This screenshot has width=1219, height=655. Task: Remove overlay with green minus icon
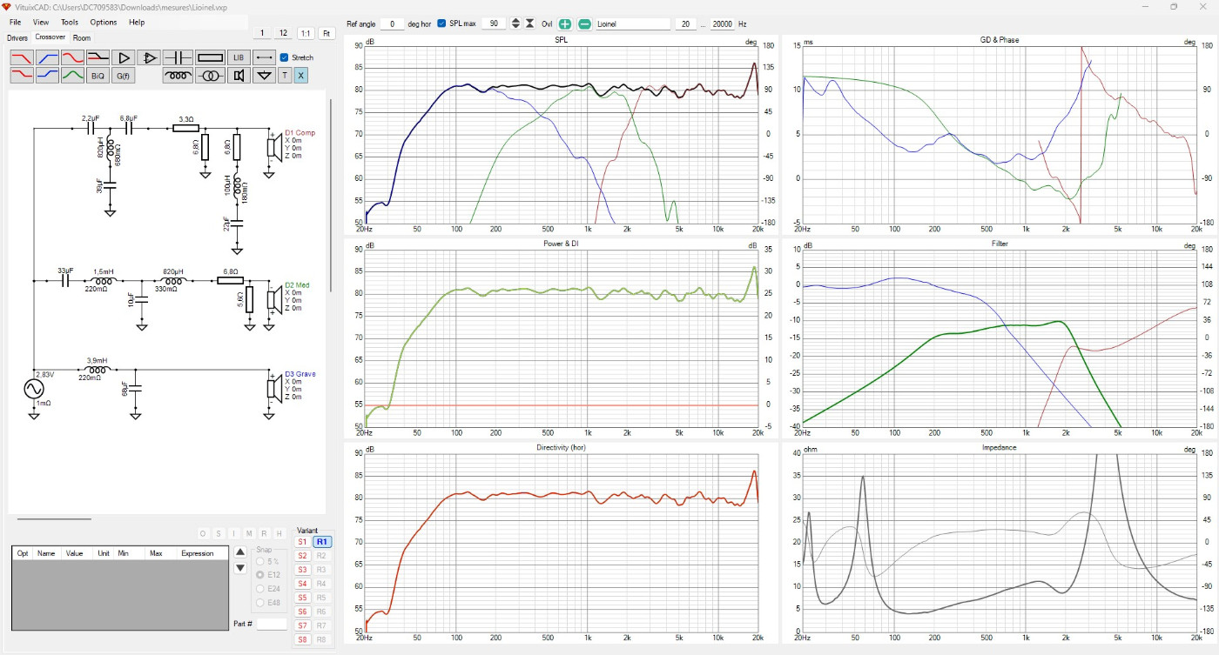[x=584, y=23]
